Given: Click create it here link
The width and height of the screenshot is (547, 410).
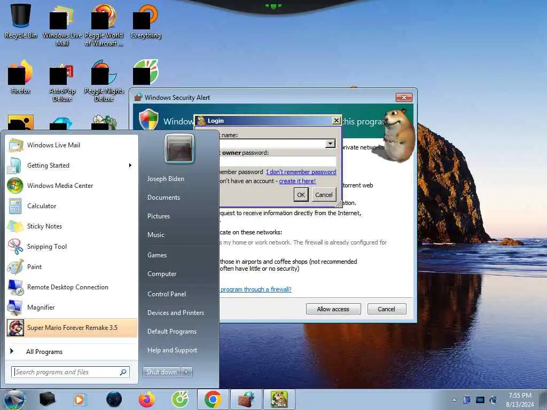Looking at the screenshot, I should point(297,181).
